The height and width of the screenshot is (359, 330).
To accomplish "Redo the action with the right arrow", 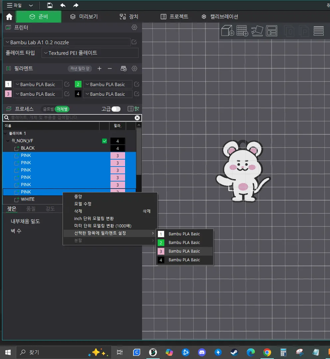I will pos(76,5).
